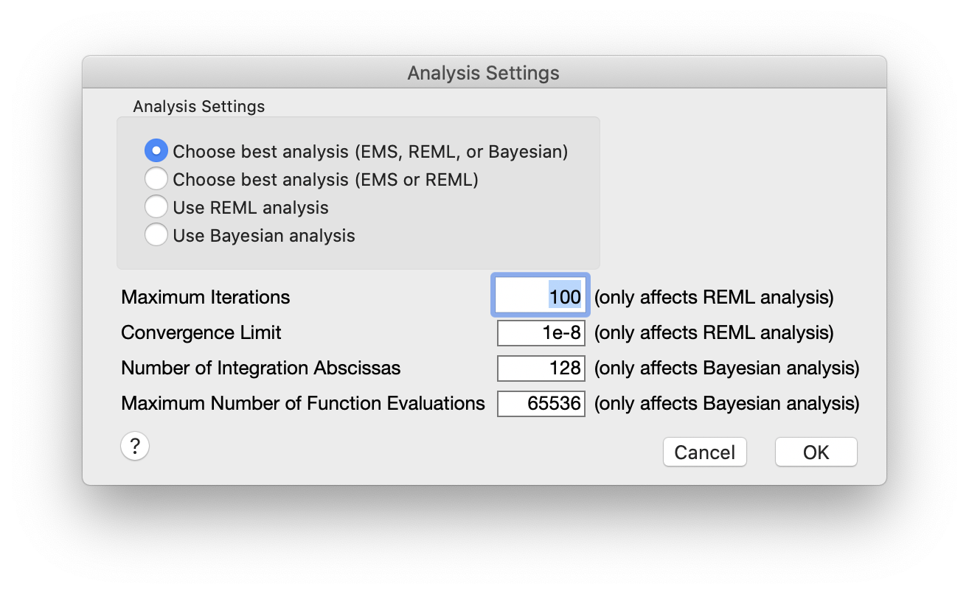Select Choose best analysis (EMS, REML, or Bayesian)

point(156,150)
